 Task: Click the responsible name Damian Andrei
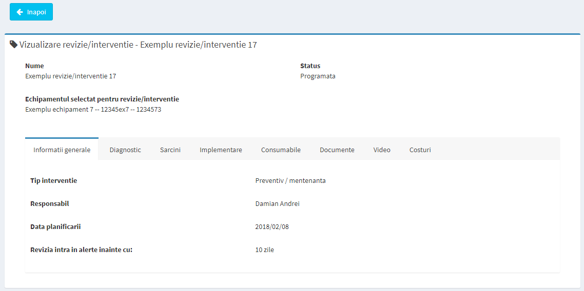(x=278, y=204)
